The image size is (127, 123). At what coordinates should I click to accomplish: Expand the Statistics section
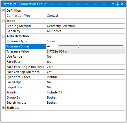(3, 108)
